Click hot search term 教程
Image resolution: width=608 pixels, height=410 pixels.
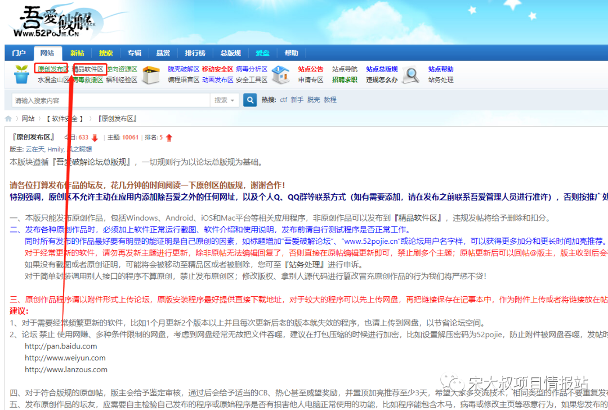point(330,100)
